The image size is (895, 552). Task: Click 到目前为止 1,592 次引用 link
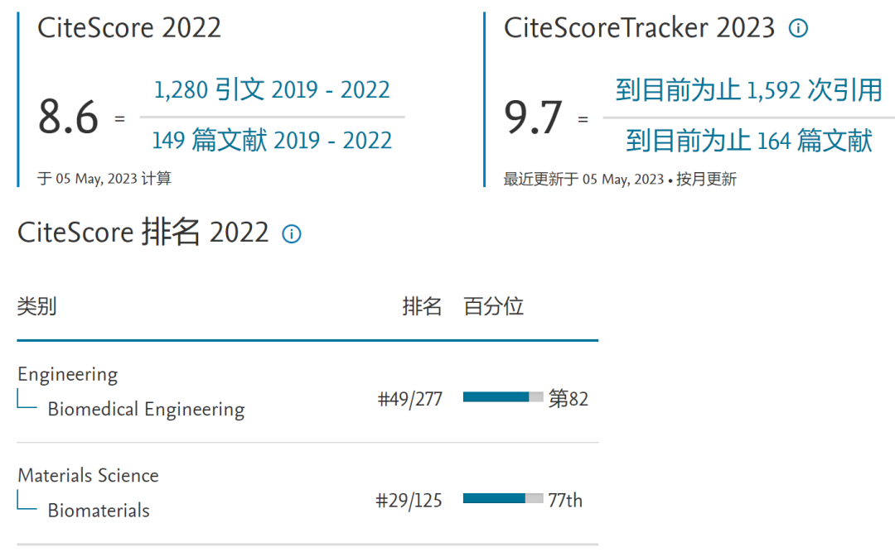749,90
